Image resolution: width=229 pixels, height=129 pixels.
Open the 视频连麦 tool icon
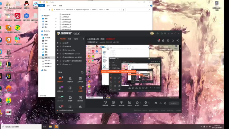tap(60, 89)
